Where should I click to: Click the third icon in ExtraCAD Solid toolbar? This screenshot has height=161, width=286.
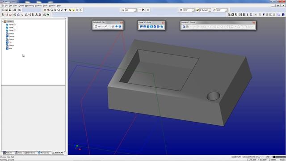click(148, 26)
